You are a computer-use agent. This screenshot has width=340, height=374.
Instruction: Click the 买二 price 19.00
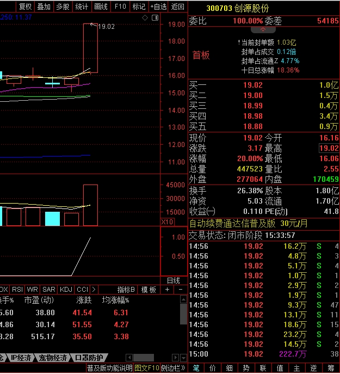click(x=253, y=95)
